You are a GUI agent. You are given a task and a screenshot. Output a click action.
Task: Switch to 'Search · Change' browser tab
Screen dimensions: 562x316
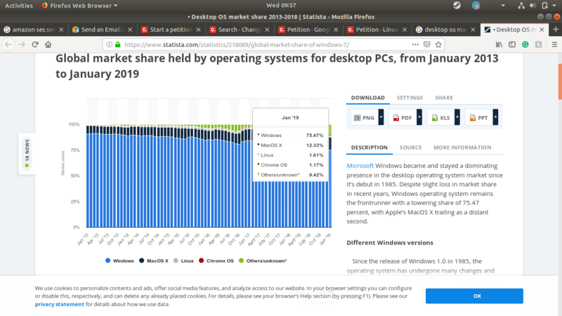click(x=240, y=29)
